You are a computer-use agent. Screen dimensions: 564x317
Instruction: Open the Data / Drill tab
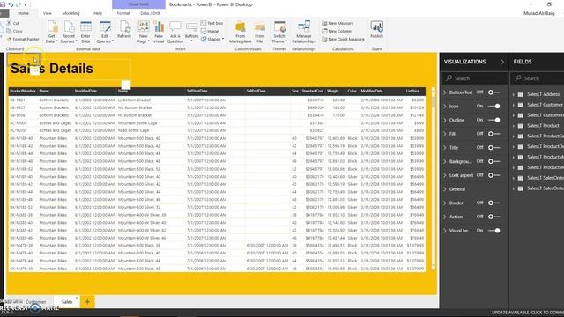(x=150, y=13)
